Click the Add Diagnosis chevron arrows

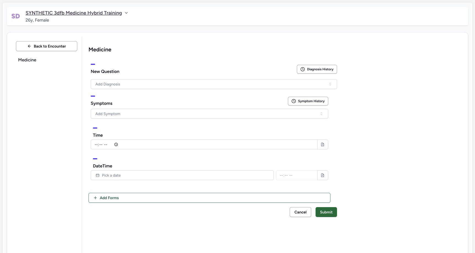click(330, 84)
